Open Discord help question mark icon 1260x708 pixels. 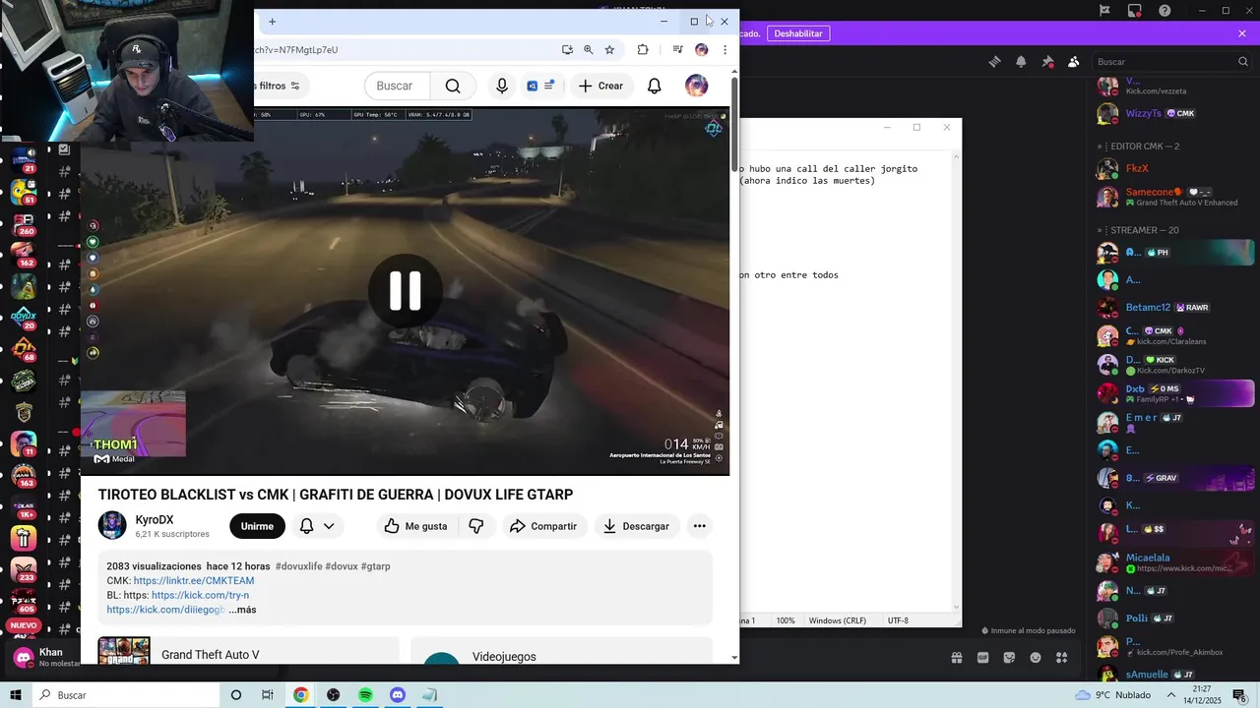[1165, 11]
